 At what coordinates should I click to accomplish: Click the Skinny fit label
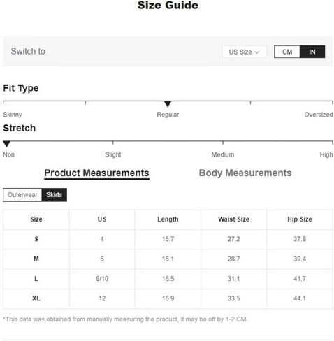click(13, 115)
